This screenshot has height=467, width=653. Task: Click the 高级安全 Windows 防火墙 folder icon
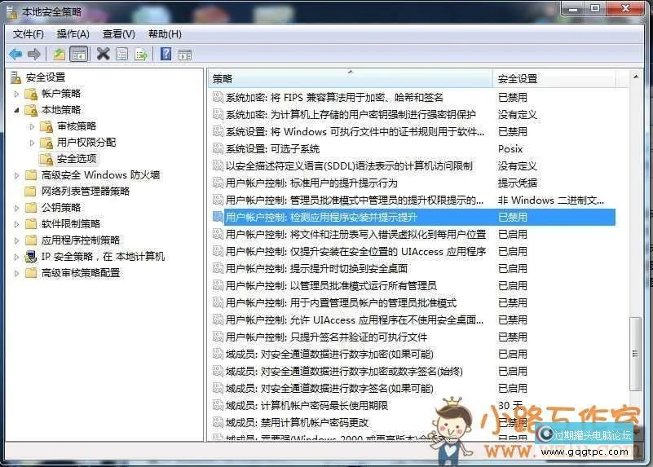(31, 174)
